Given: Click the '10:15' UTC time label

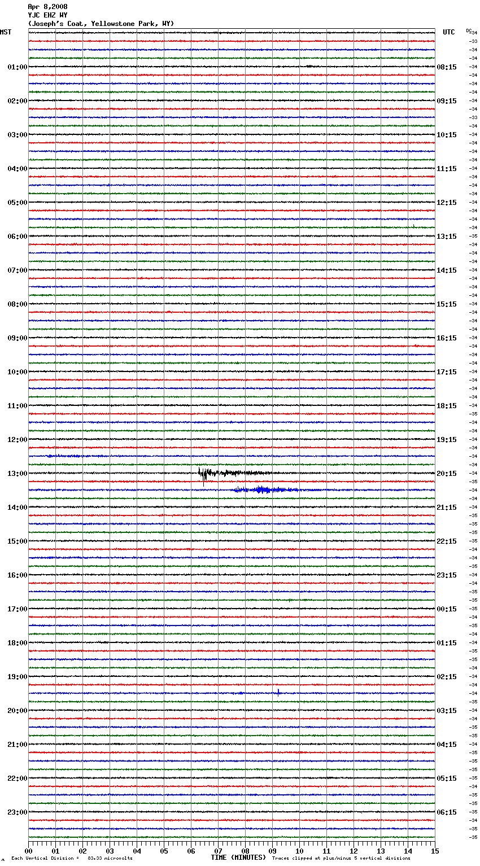Looking at the screenshot, I should [447, 135].
